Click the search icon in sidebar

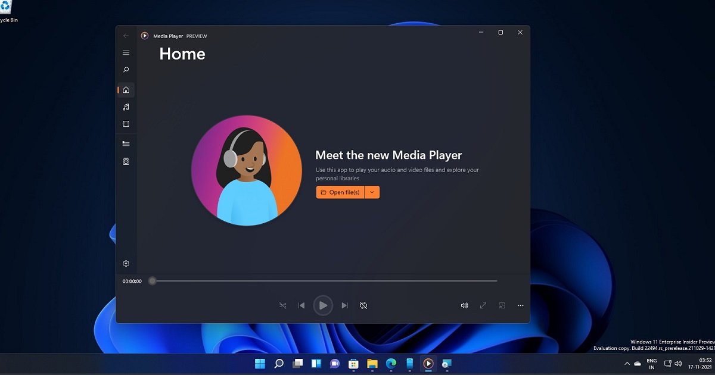[x=126, y=70]
